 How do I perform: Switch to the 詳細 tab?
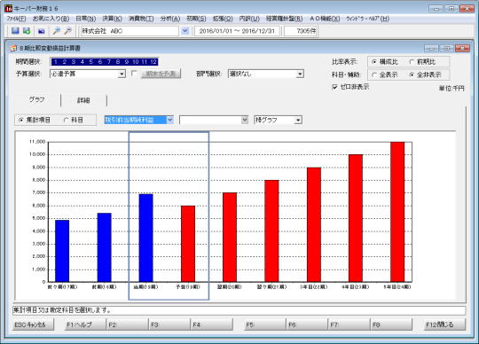coord(83,100)
